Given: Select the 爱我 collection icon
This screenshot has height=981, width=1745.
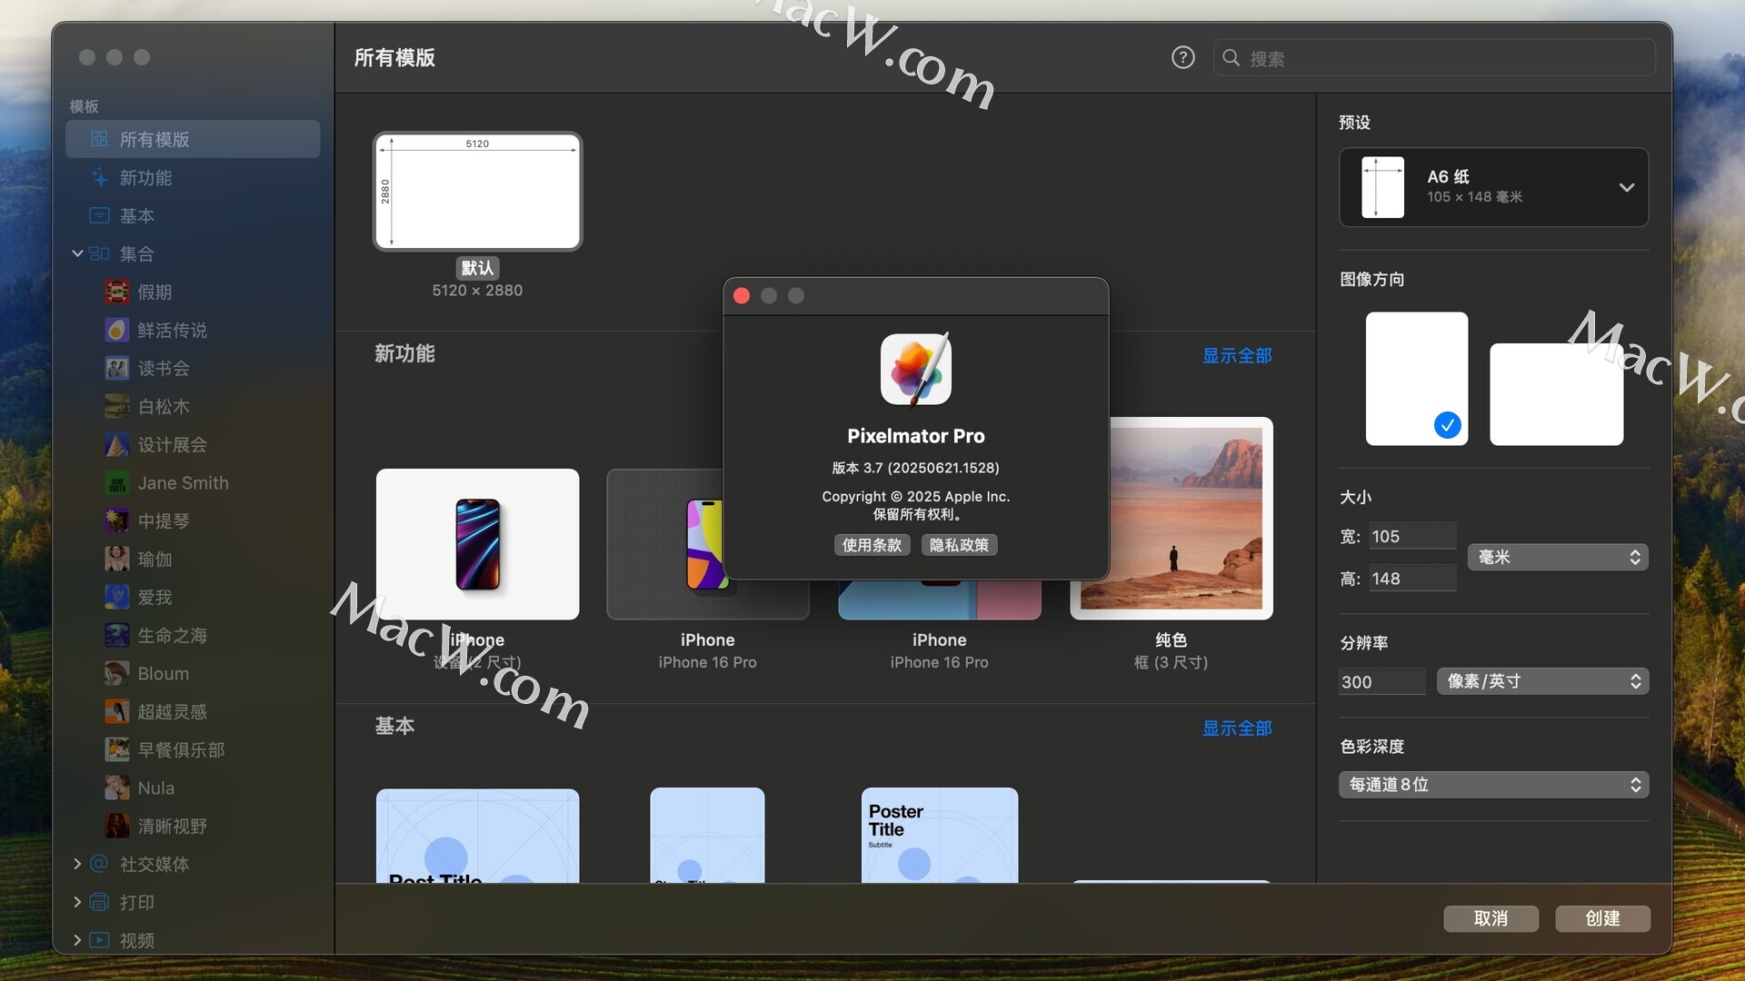Looking at the screenshot, I should 117,597.
